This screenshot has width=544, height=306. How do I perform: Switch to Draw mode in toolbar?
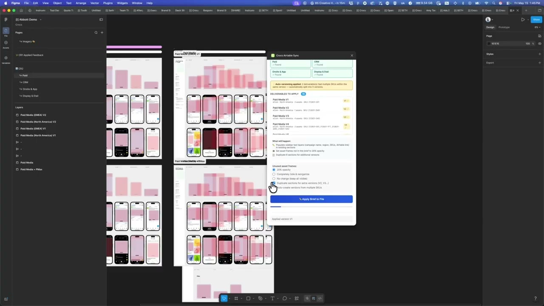(x=307, y=298)
